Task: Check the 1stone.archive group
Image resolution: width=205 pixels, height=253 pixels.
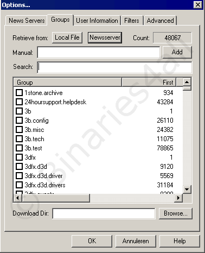Action: (x=19, y=93)
